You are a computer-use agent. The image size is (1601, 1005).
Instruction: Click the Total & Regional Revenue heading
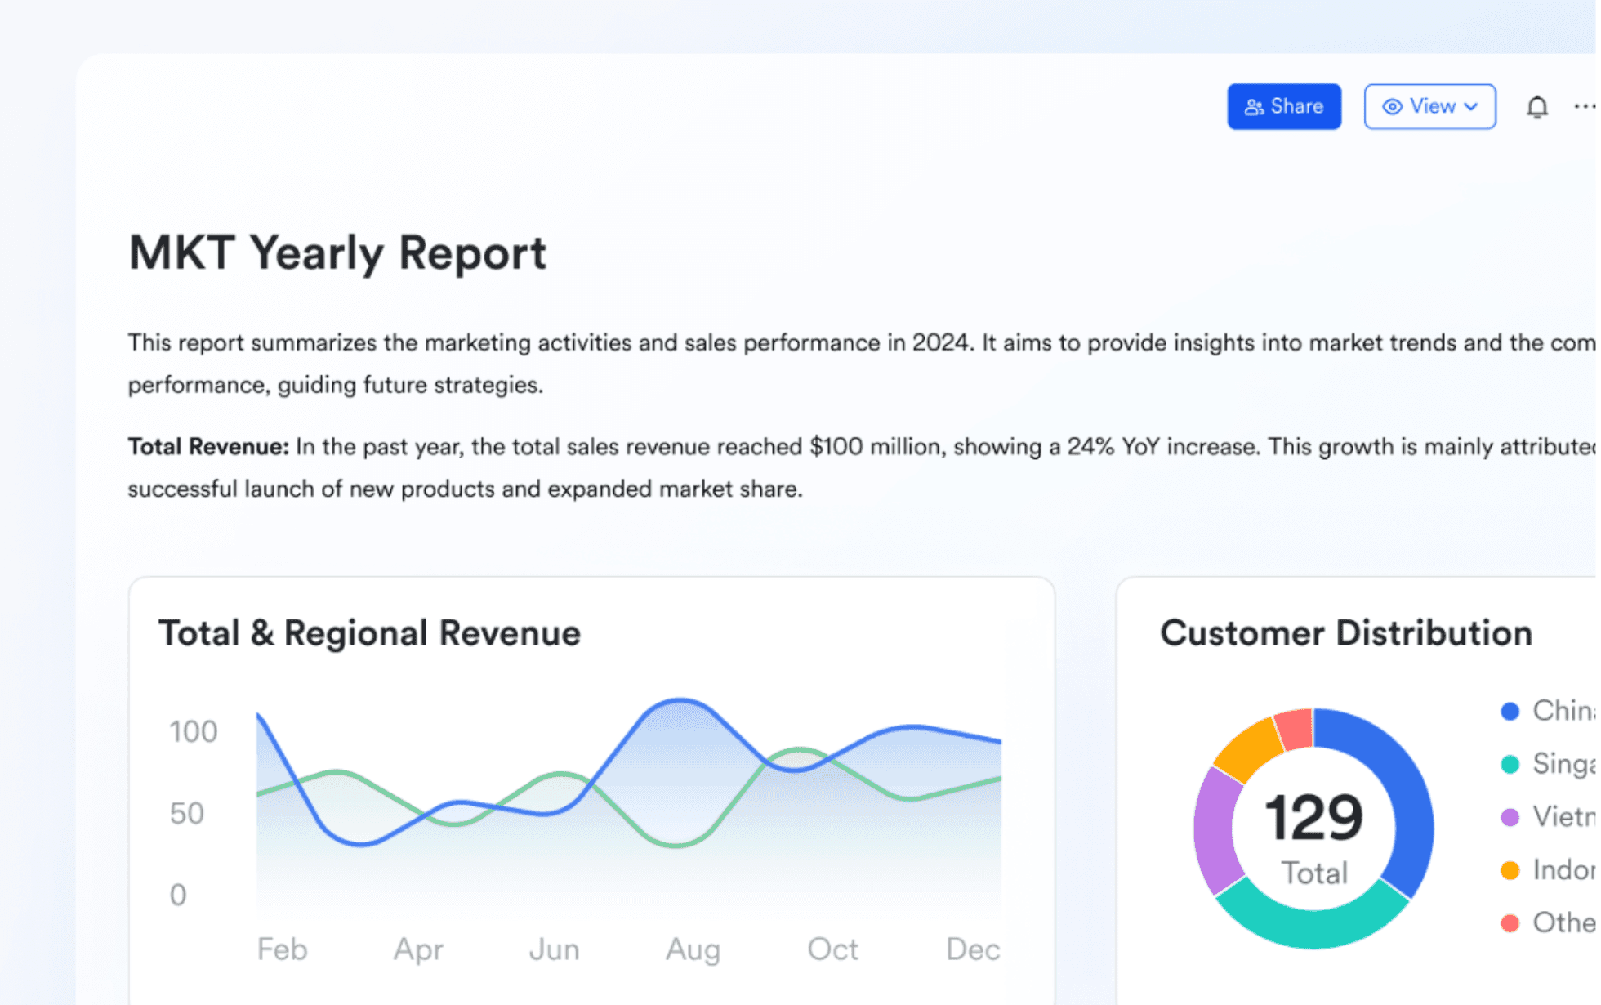click(369, 633)
